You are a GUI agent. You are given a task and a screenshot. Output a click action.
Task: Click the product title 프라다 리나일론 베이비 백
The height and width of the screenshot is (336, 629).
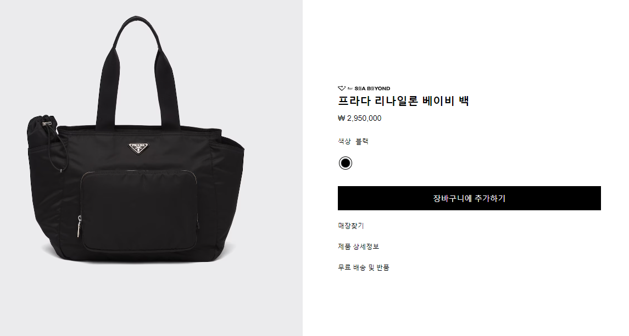(x=404, y=100)
